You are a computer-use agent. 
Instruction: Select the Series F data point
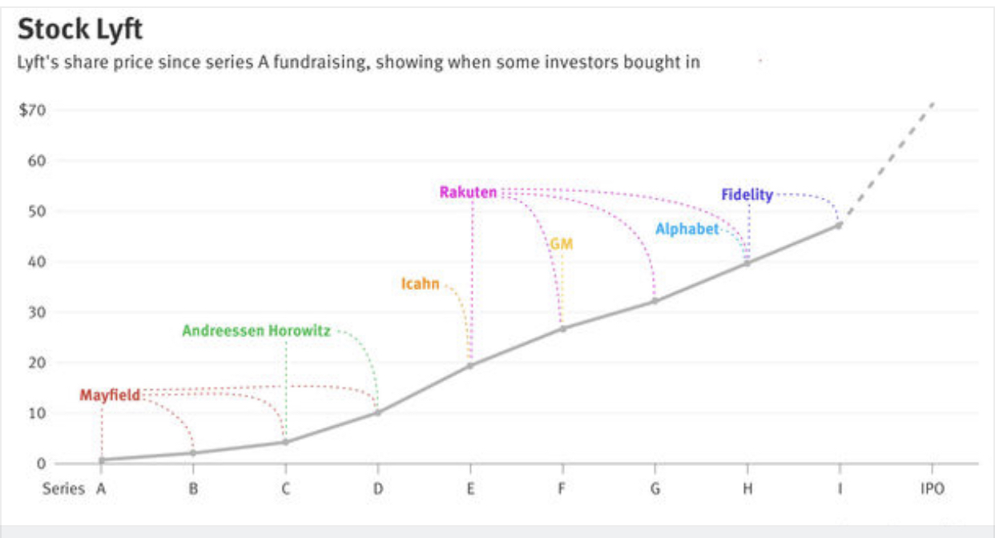coord(562,328)
